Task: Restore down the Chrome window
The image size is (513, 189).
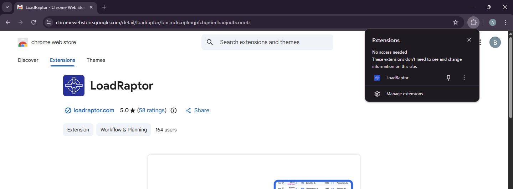Action: (x=489, y=7)
